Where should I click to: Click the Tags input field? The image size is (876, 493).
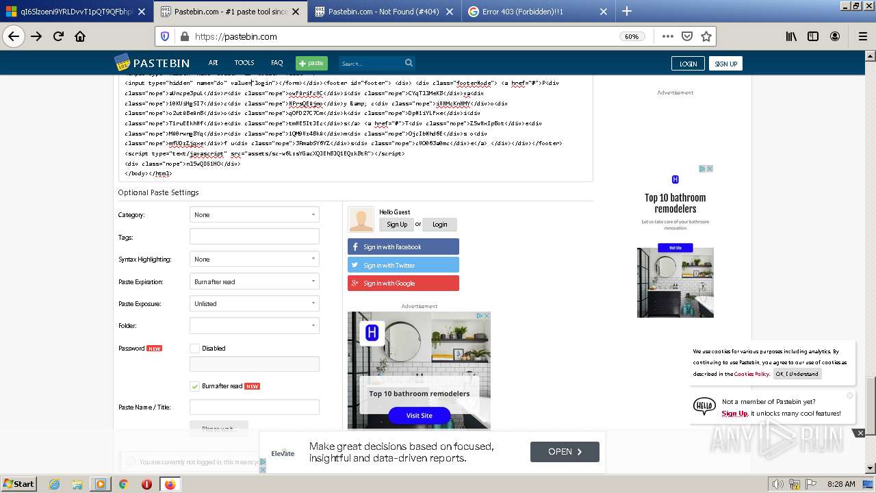point(255,236)
